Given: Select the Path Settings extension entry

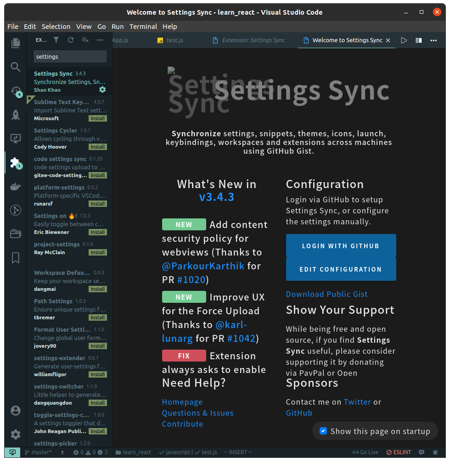Looking at the screenshot, I should click(x=69, y=309).
